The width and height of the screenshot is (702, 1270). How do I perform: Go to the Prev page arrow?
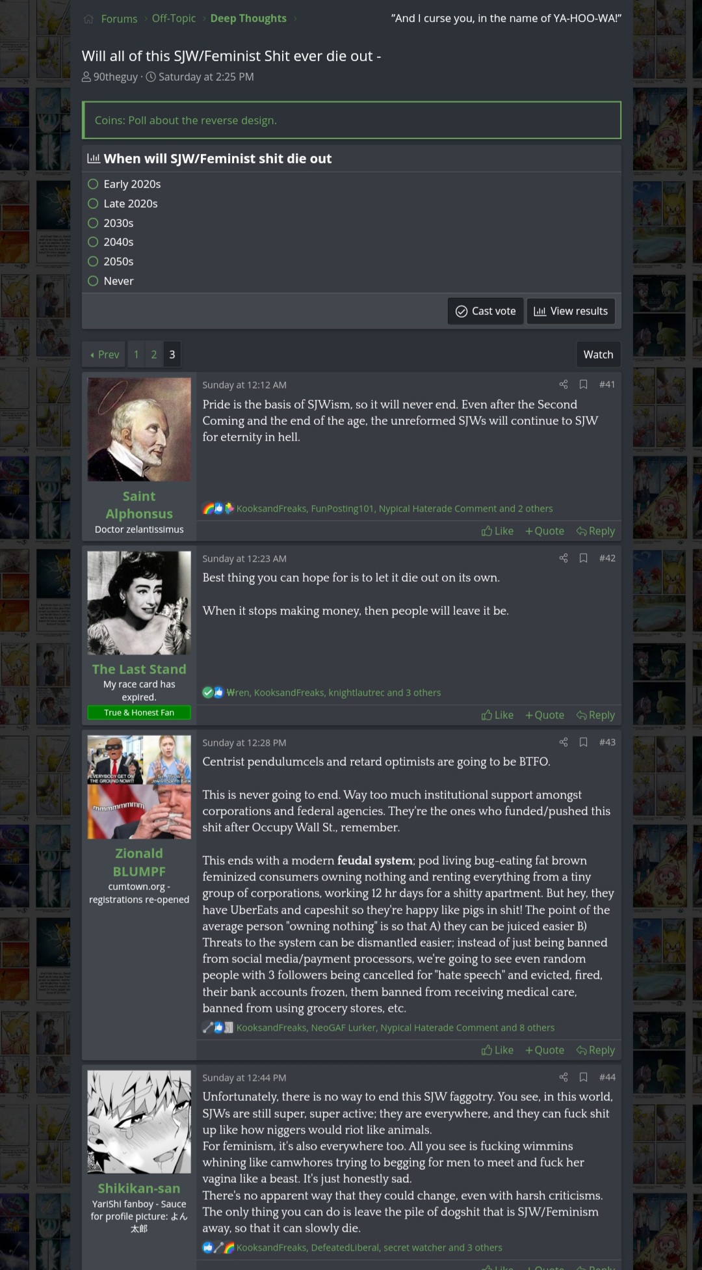tap(104, 355)
